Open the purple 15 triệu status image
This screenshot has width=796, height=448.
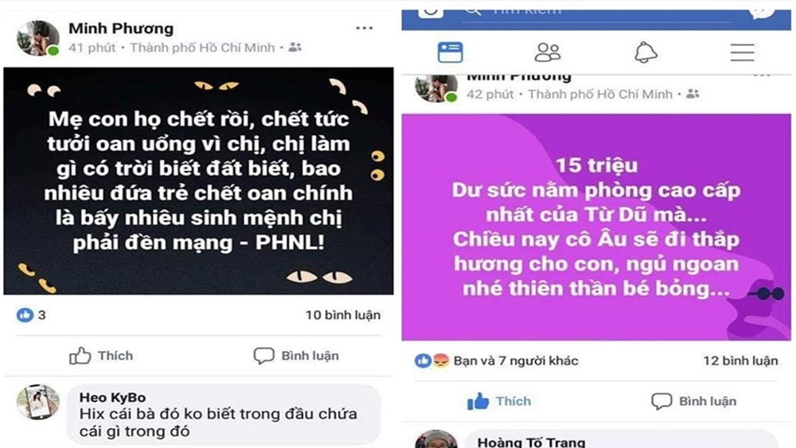pyautogui.click(x=596, y=227)
